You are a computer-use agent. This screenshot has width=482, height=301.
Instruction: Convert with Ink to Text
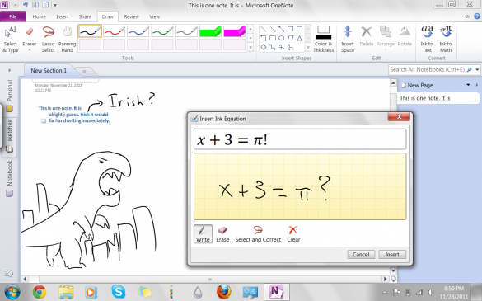[x=427, y=39]
